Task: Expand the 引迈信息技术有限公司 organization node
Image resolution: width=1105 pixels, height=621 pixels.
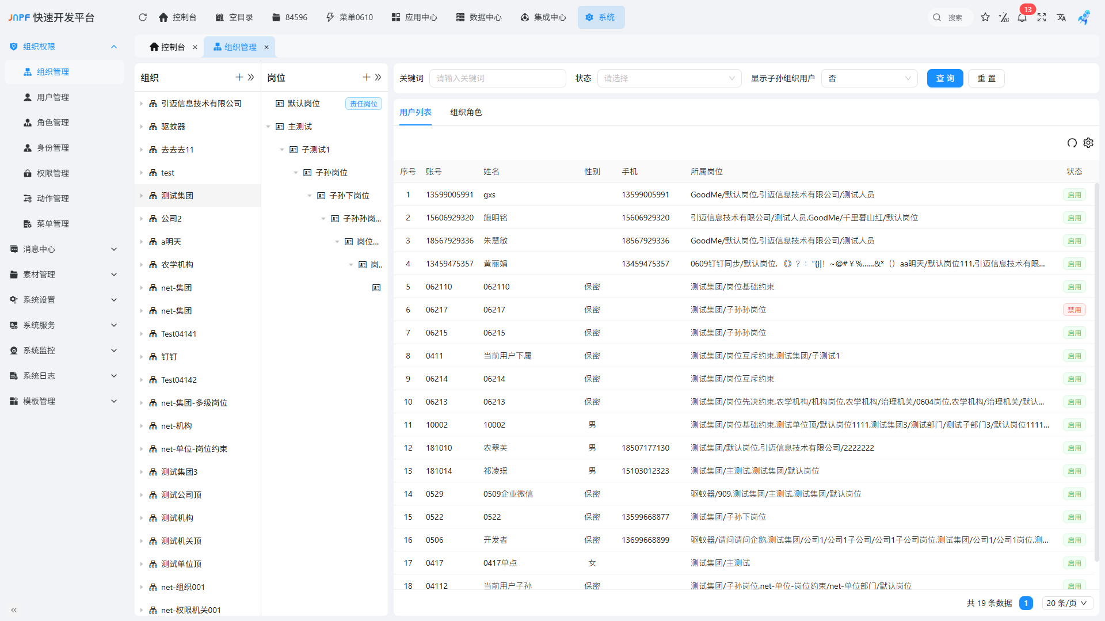Action: point(142,104)
